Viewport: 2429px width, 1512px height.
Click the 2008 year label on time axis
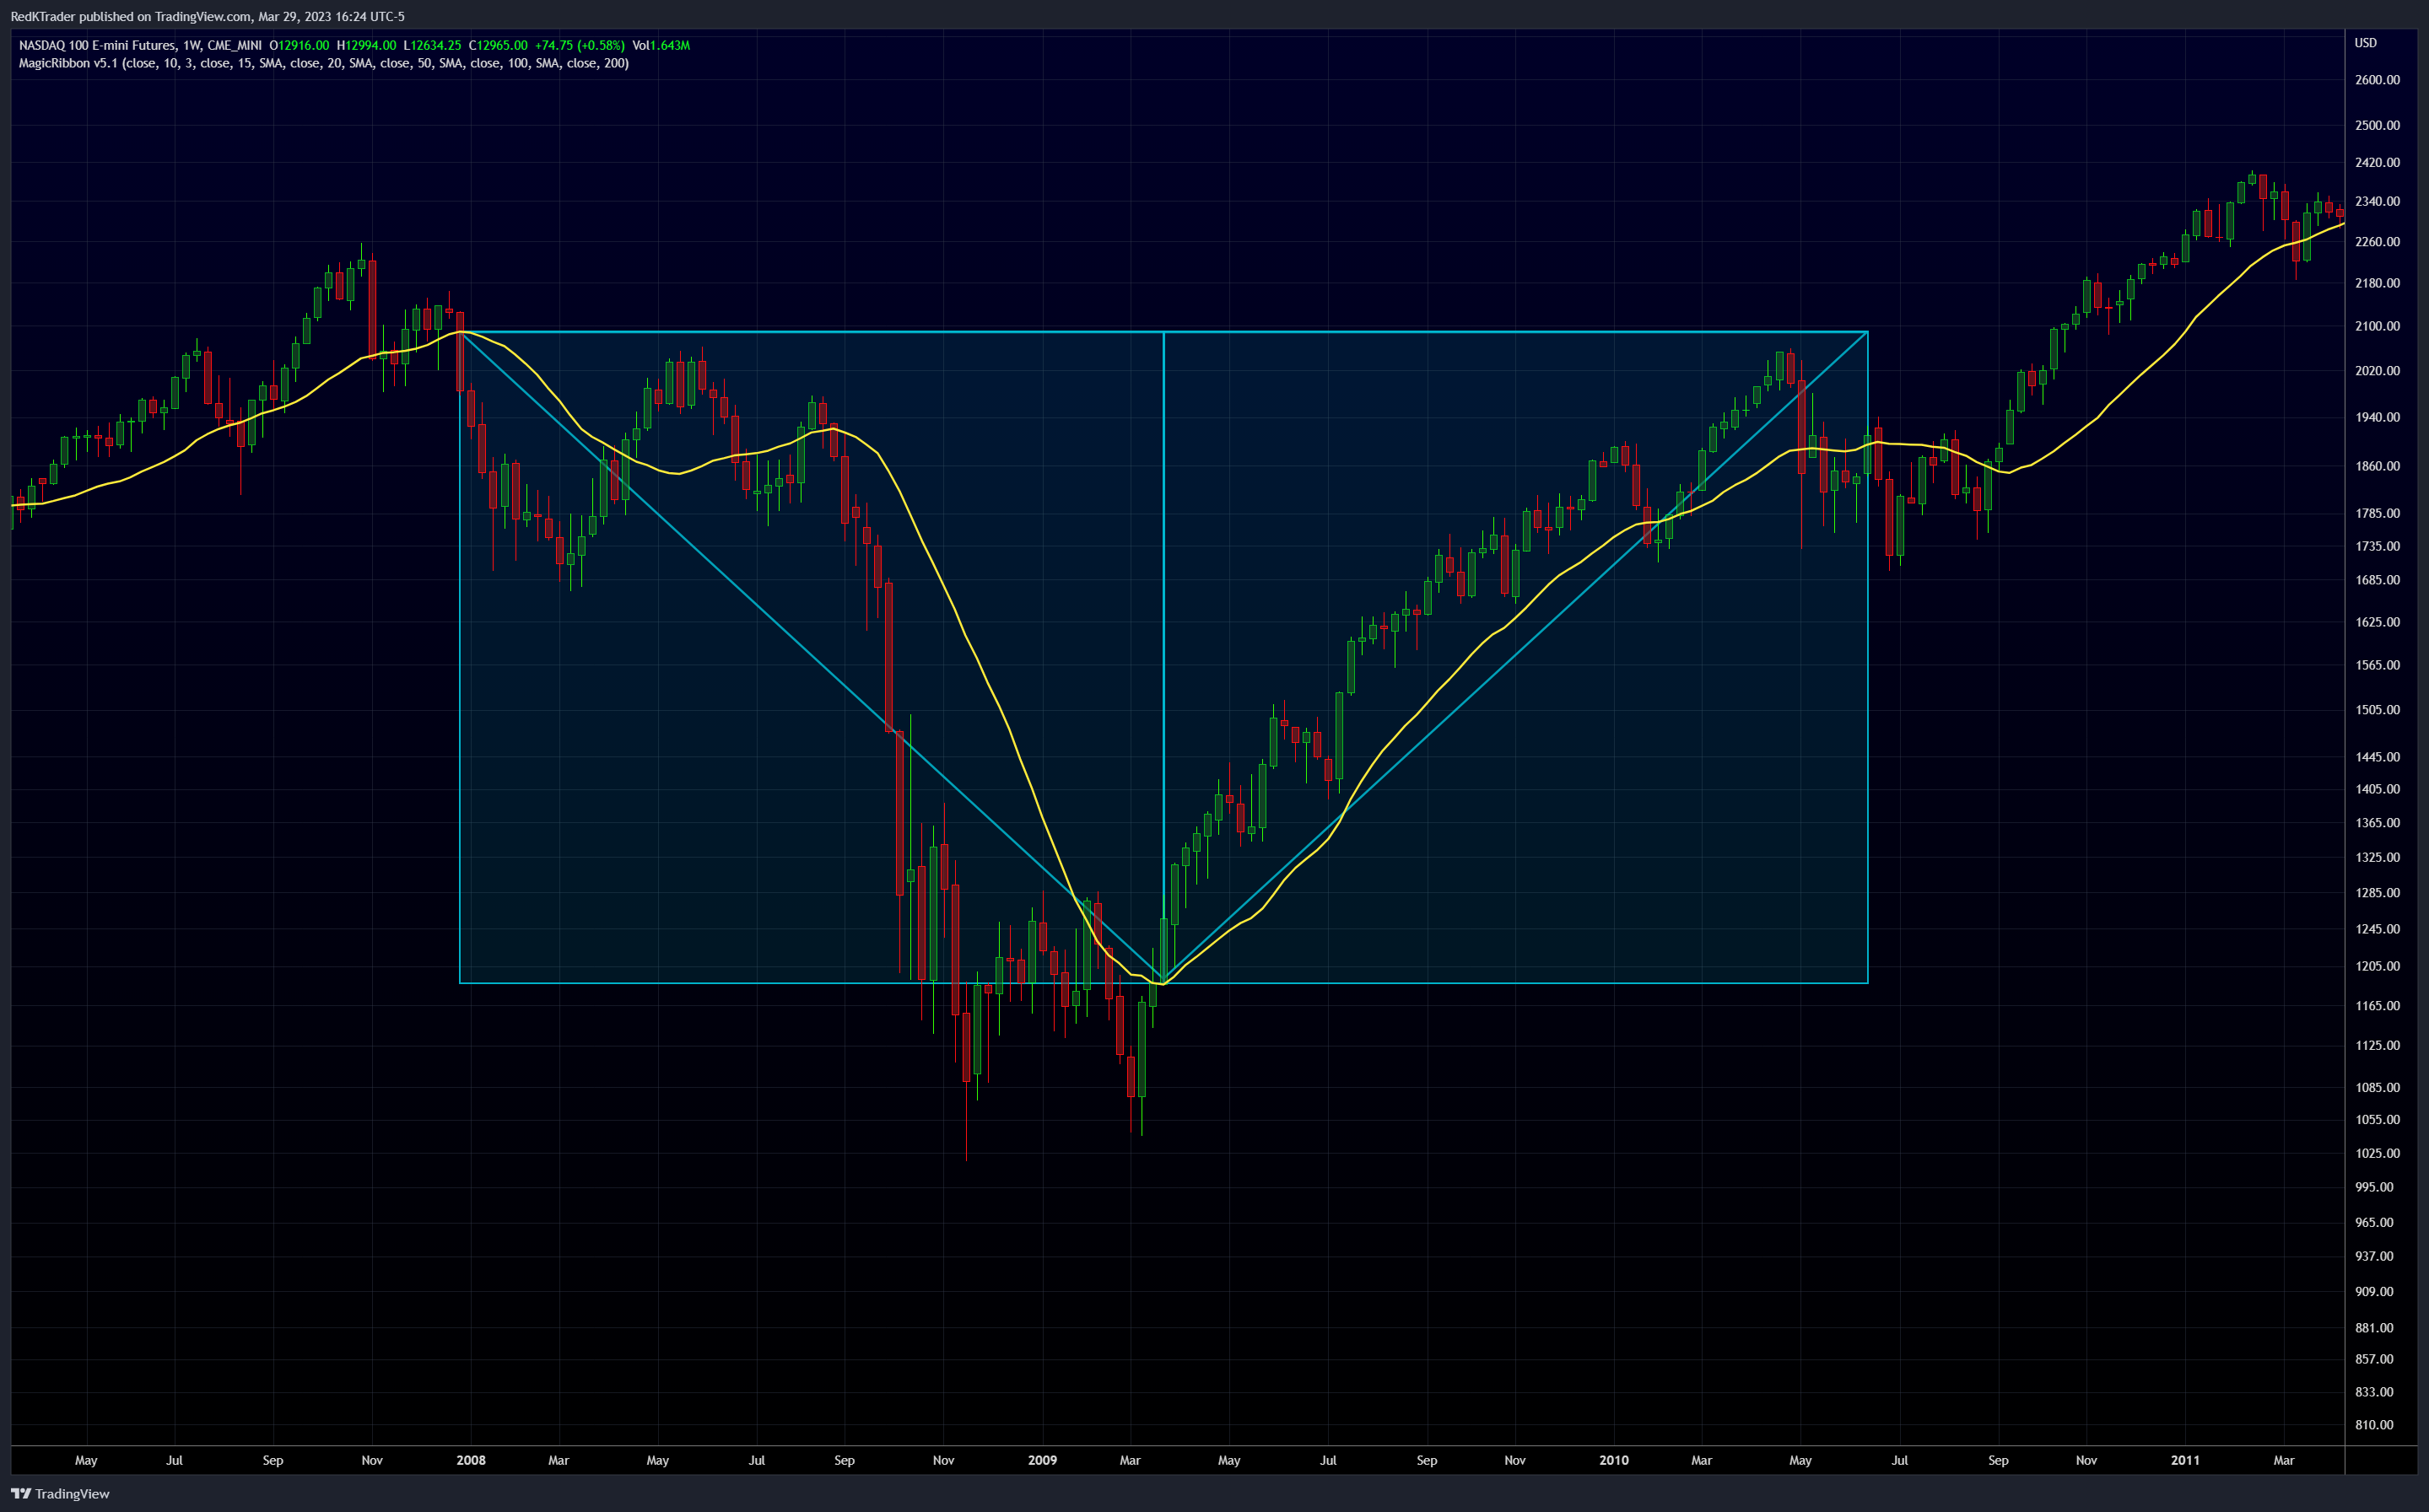coord(471,1460)
